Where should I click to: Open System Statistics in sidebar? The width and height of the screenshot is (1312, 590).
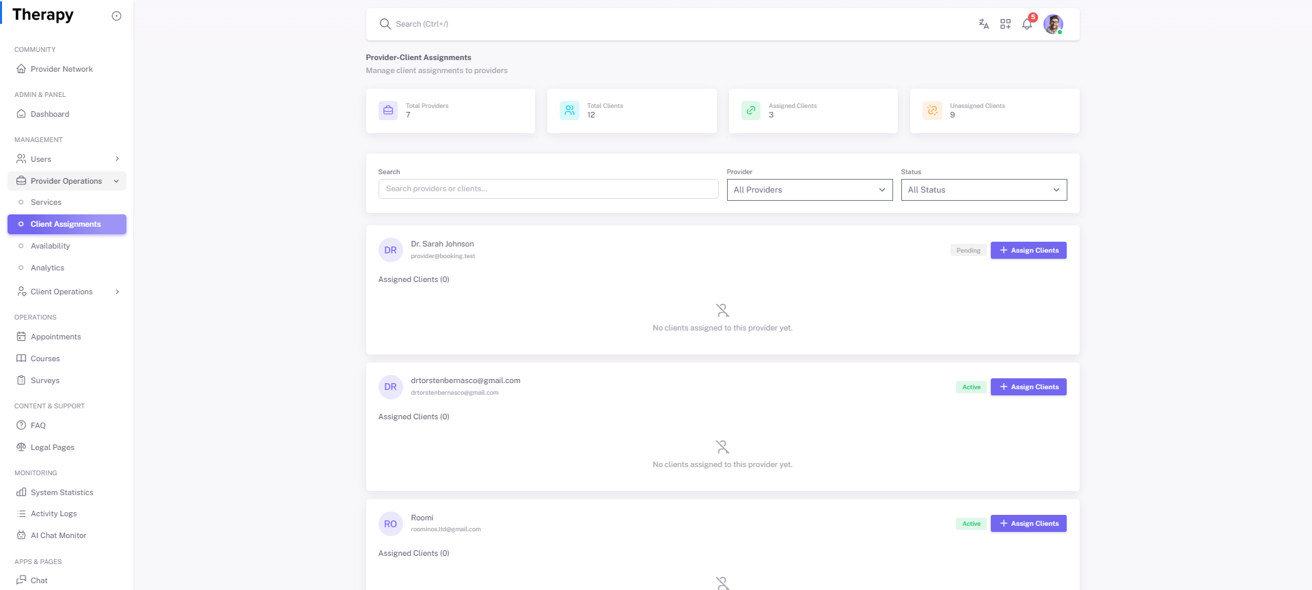[67, 492]
